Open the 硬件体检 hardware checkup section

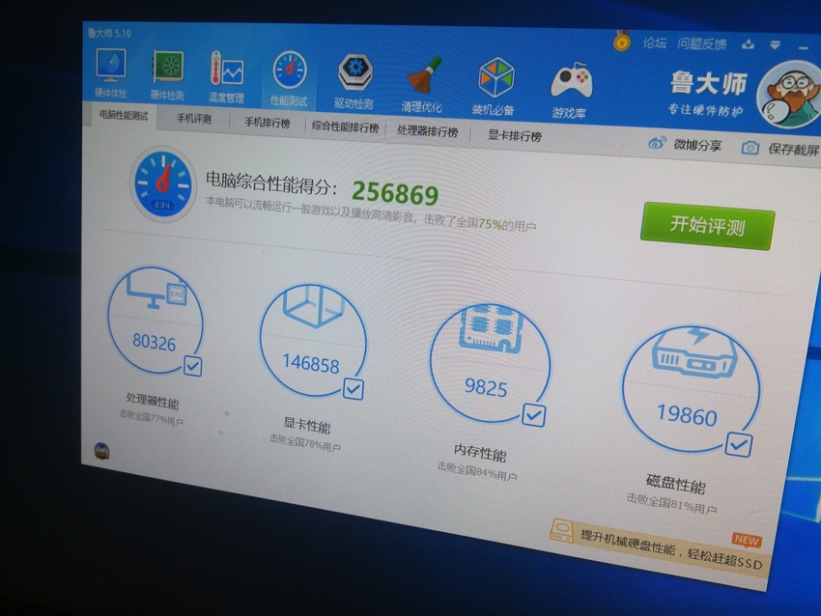pos(111,72)
